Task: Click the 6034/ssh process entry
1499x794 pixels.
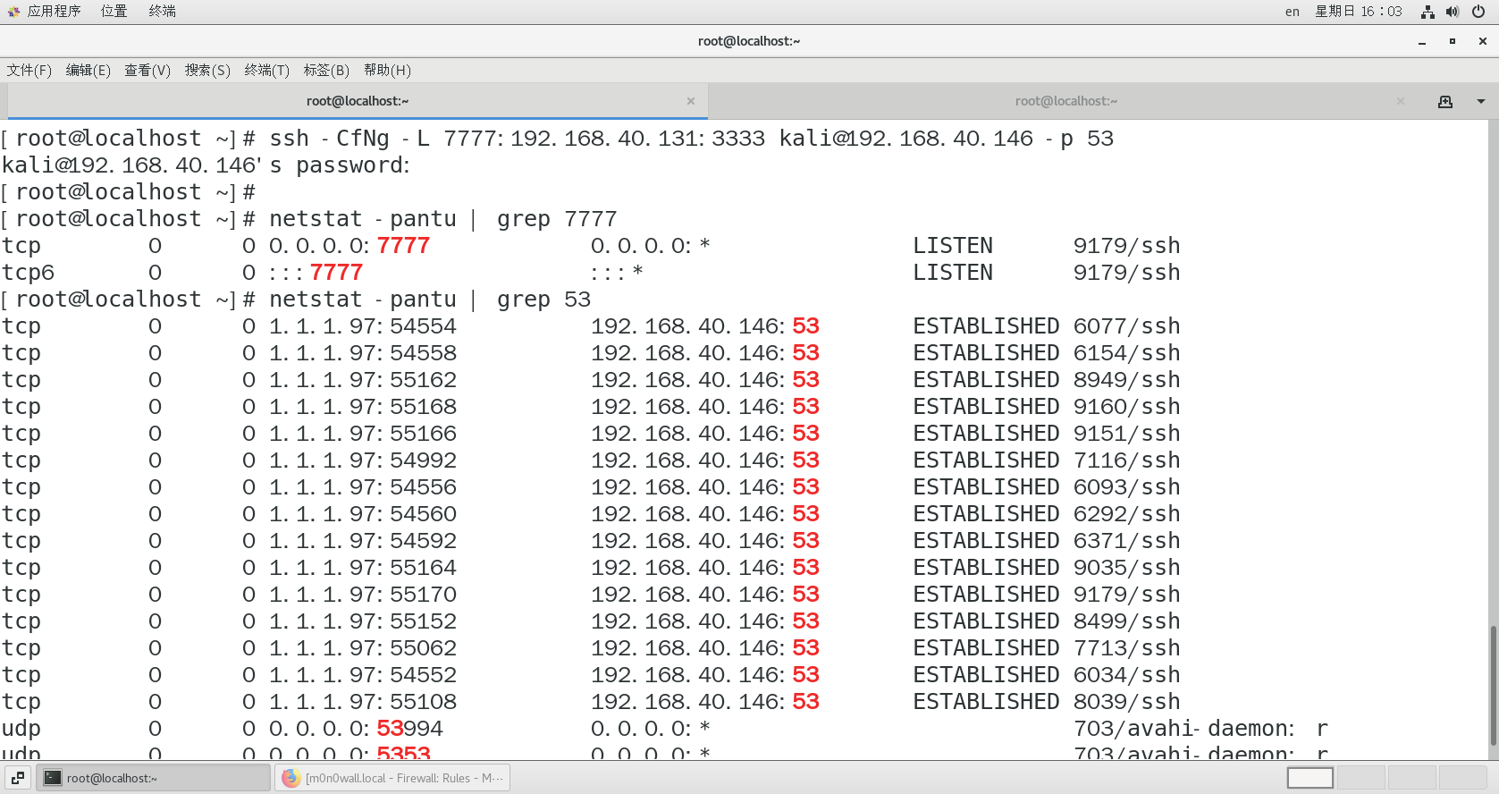Action: [1126, 675]
